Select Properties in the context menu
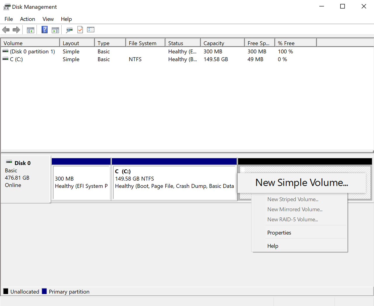Screen dimensions: 374x306 click(279, 233)
